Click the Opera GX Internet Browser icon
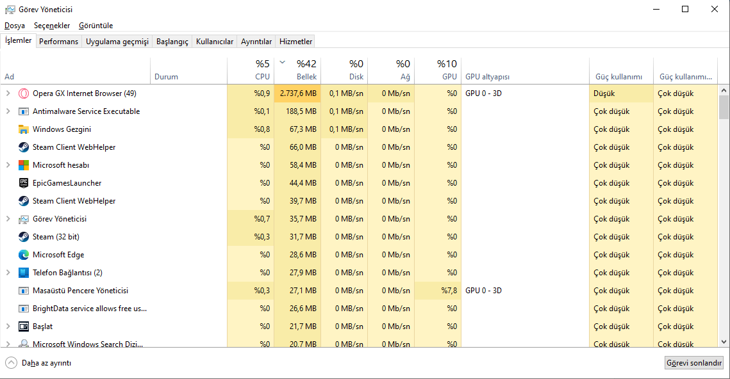This screenshot has width=730, height=379. click(x=24, y=93)
